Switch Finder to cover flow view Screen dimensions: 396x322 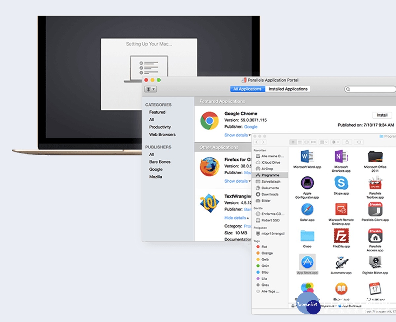pyautogui.click(x=313, y=142)
